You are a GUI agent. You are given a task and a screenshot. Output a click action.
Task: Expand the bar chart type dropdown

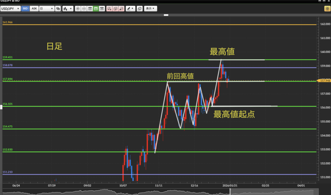(x=68, y=9)
